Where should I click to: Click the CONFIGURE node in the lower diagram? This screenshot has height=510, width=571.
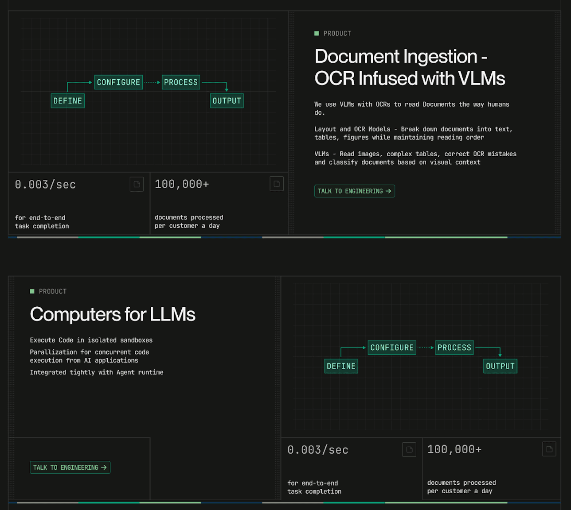pos(392,348)
